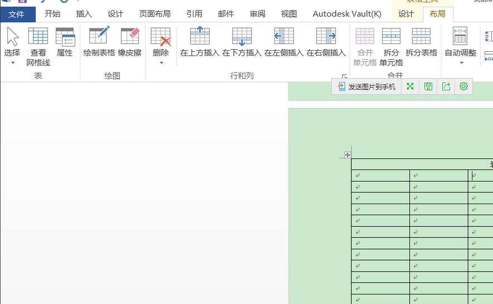This screenshot has height=304, width=493.
Task: Insert column with 在右侧插入
Action: [326, 41]
